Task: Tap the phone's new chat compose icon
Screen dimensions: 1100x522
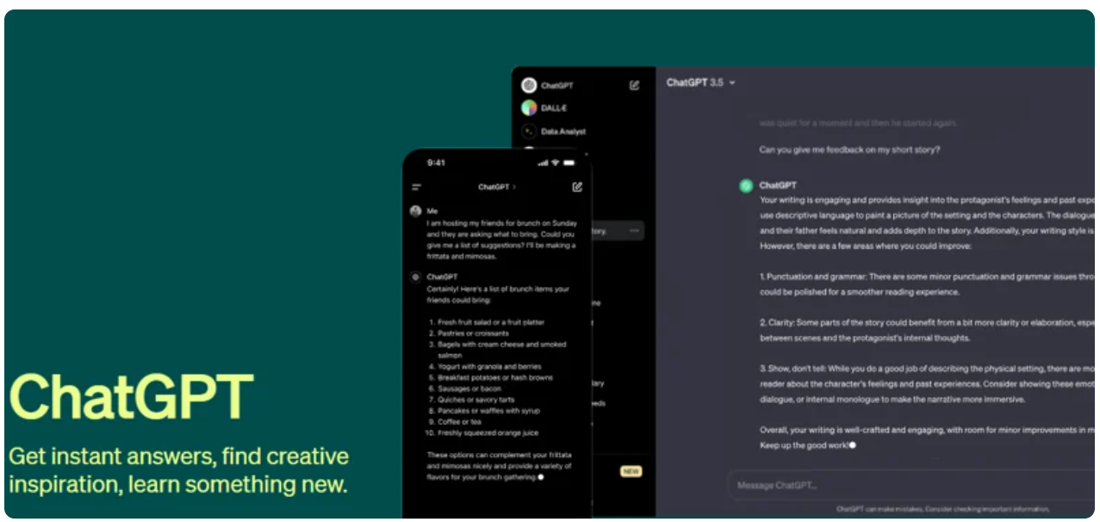Action: (577, 186)
